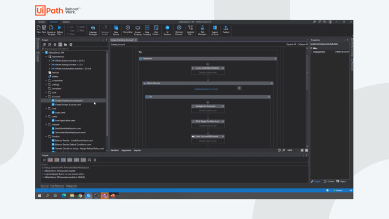Viewport: 389px width, 219px height.
Task: Collapse the Dependencies node
Action: tap(46, 56)
